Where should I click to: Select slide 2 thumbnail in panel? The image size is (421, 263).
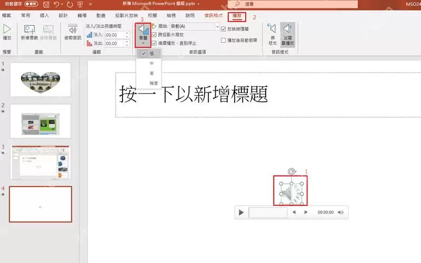point(41,122)
